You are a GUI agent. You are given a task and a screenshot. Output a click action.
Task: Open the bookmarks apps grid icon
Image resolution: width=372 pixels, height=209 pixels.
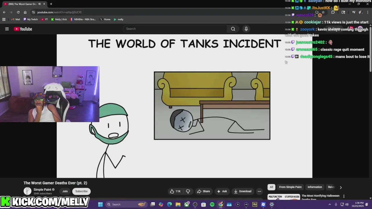pos(4,19)
